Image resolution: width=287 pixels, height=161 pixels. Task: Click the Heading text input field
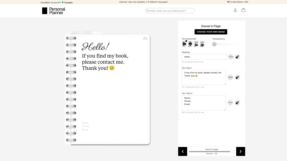(x=204, y=57)
